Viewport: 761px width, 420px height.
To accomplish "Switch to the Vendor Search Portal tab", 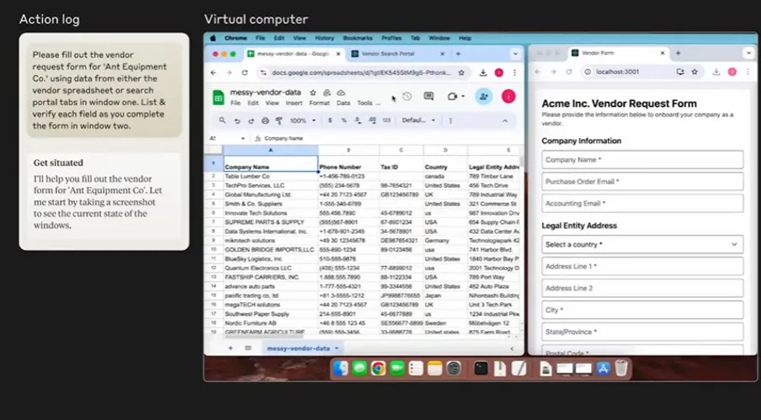I will (390, 53).
